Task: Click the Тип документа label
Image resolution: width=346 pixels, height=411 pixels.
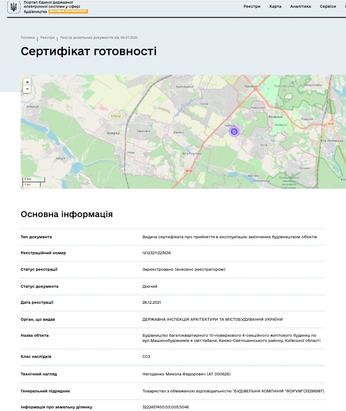Action: pyautogui.click(x=36, y=237)
